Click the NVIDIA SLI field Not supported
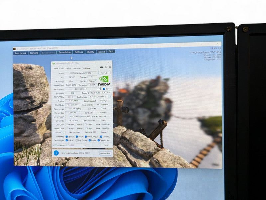266x200 pixels. [x=74, y=132]
